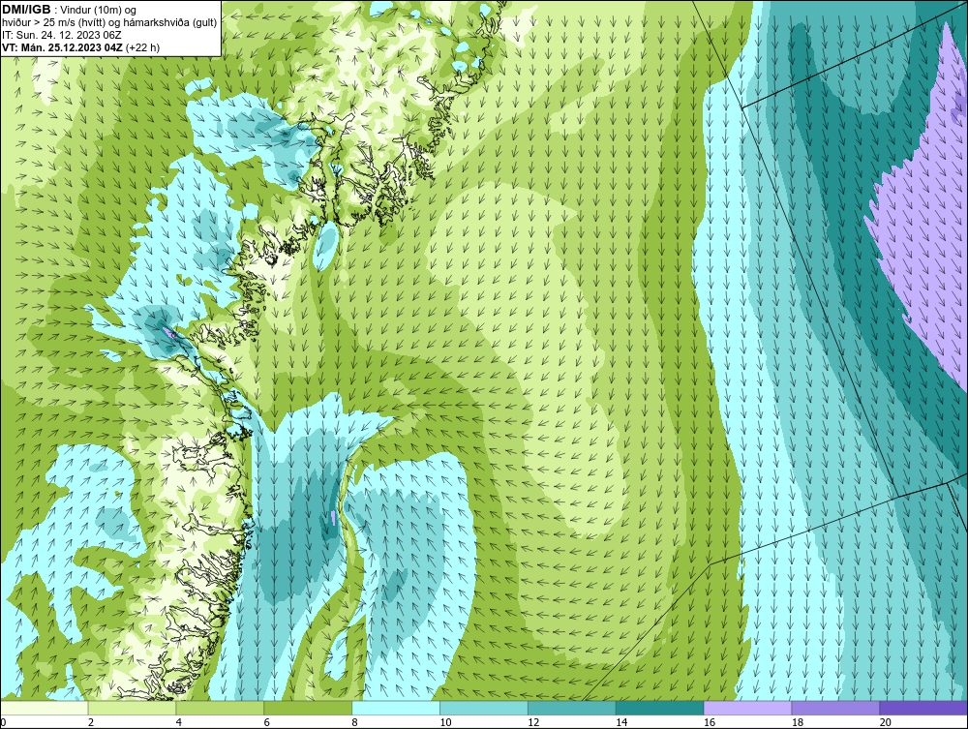This screenshot has width=968, height=729.
Task: Click the 8–10 m/s light cyan swatch
Action: (396, 708)
